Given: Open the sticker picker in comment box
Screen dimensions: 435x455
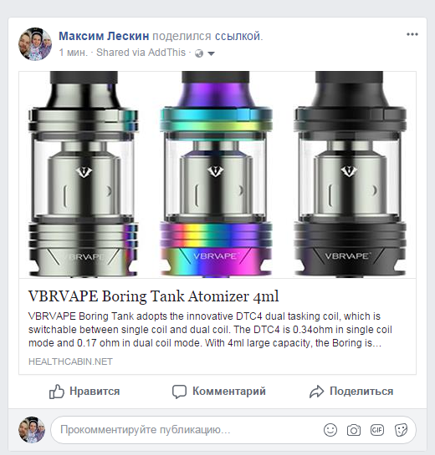Looking at the screenshot, I should (x=401, y=430).
